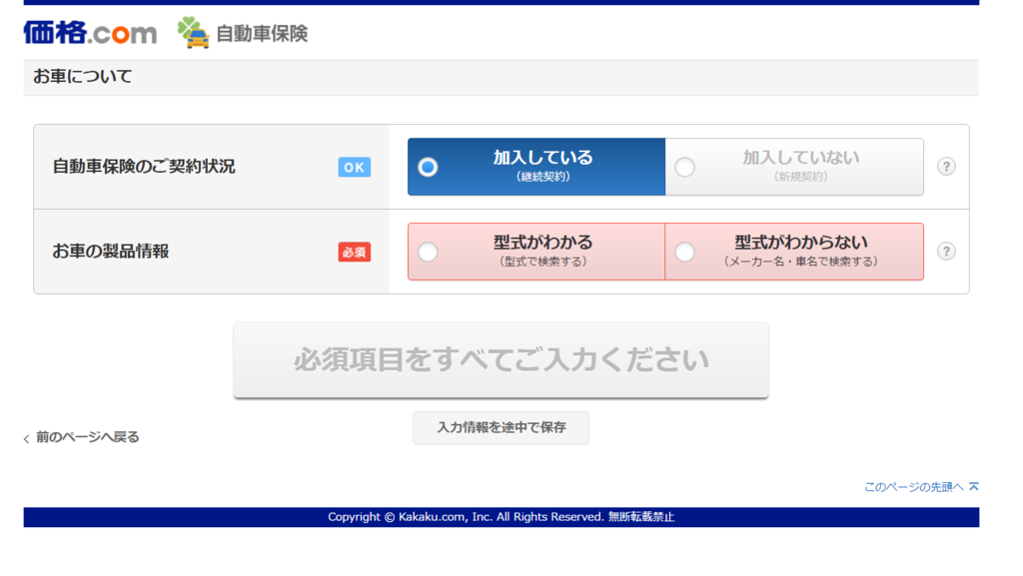
Task: Click the page-top arrow icon
Action: pyautogui.click(x=973, y=487)
